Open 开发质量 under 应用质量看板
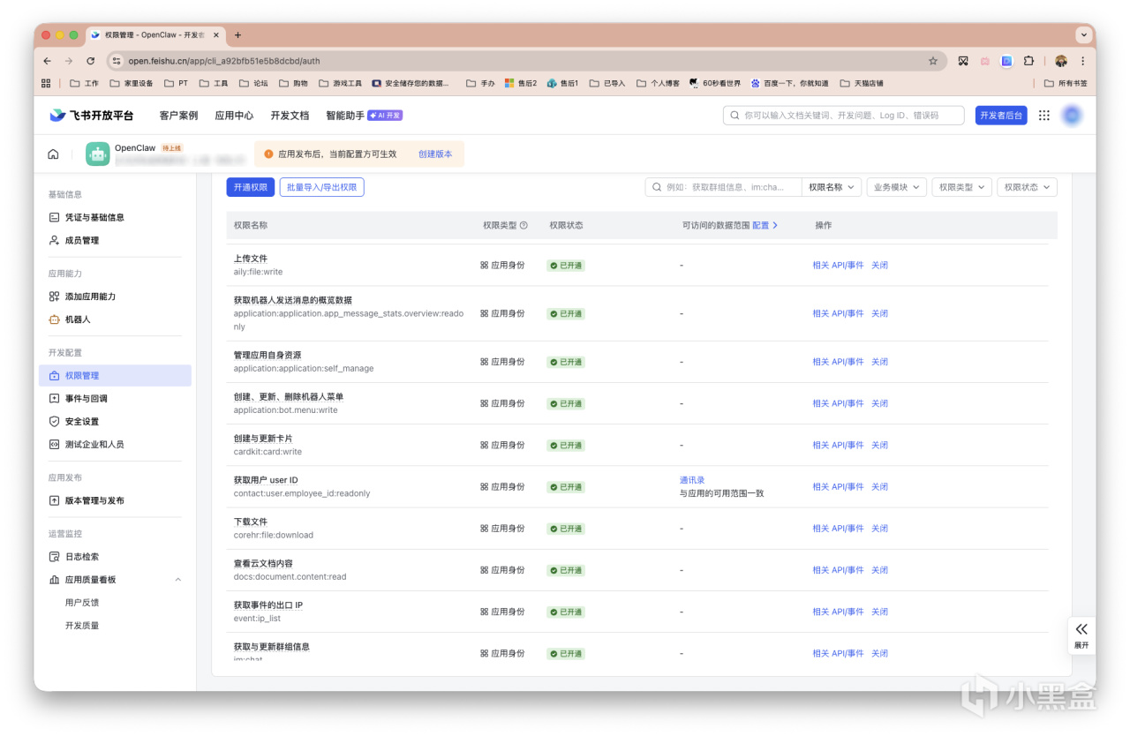Screen dimensions: 1130x736 82,626
